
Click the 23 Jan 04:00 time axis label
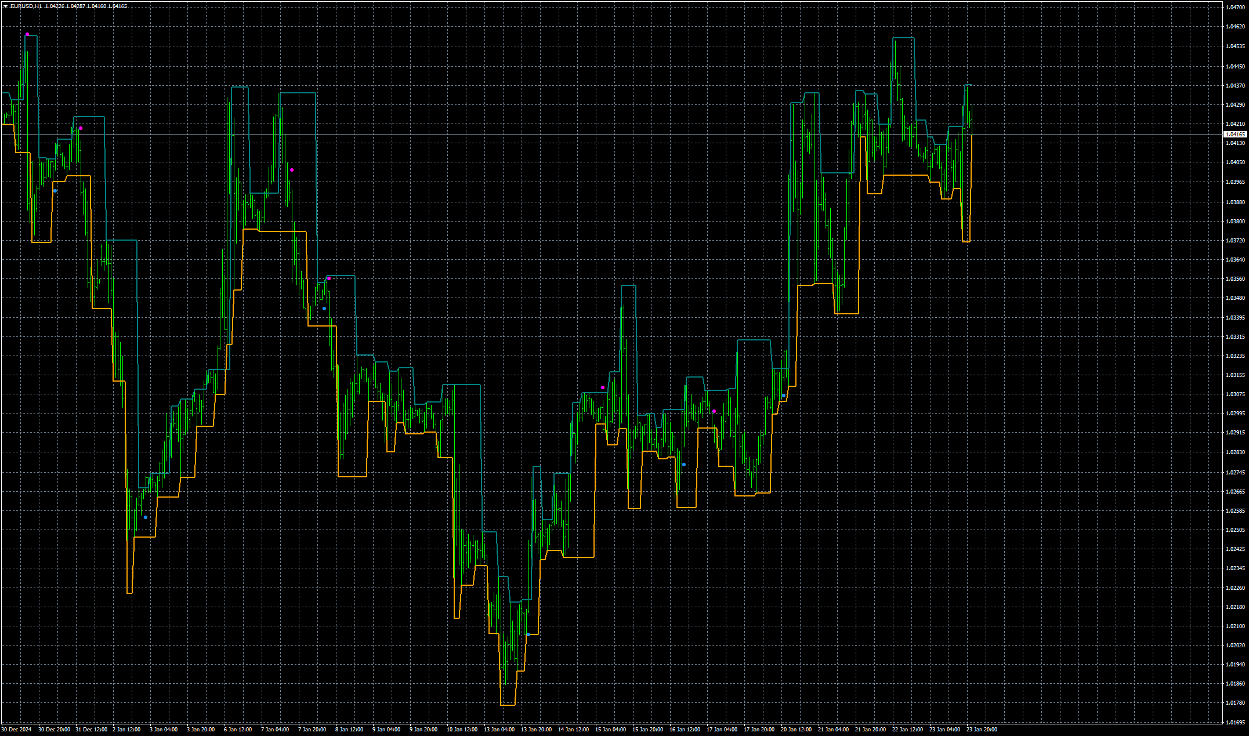pos(945,730)
